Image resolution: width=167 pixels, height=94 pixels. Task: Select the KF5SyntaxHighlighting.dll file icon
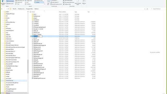33,27
